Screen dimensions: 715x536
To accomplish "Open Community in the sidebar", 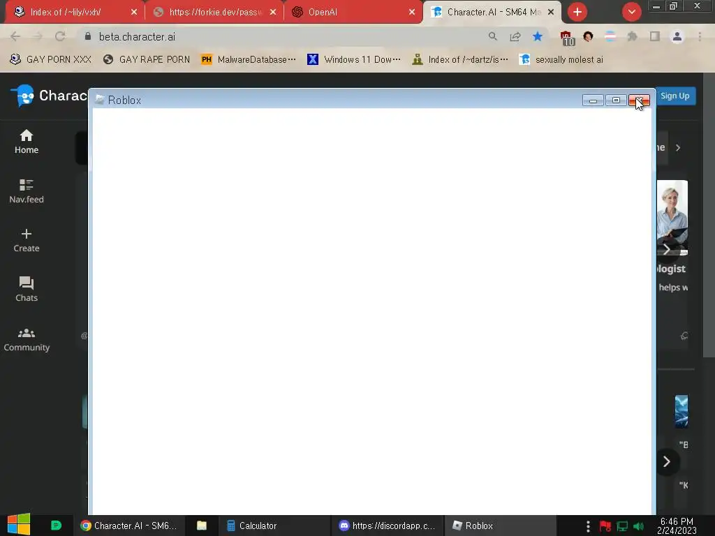I will tap(27, 340).
